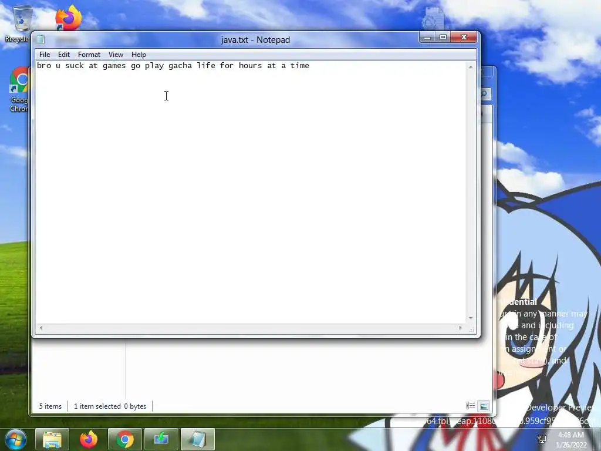601x451 pixels.
Task: Click the Notepad vertical scrollbar up arrow
Action: point(471,67)
